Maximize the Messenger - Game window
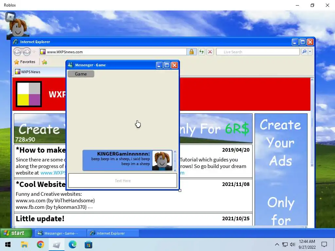The image size is (335, 251). (x=167, y=65)
